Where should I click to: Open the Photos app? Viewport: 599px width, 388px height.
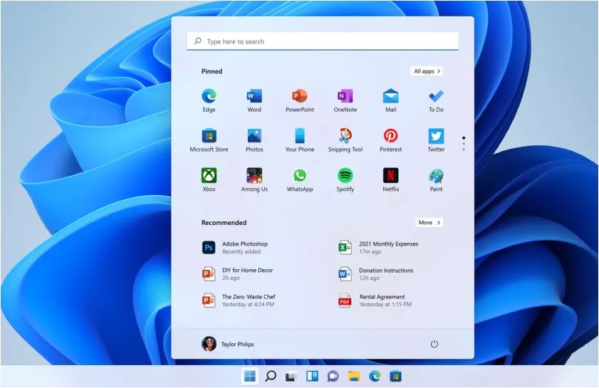pyautogui.click(x=254, y=140)
